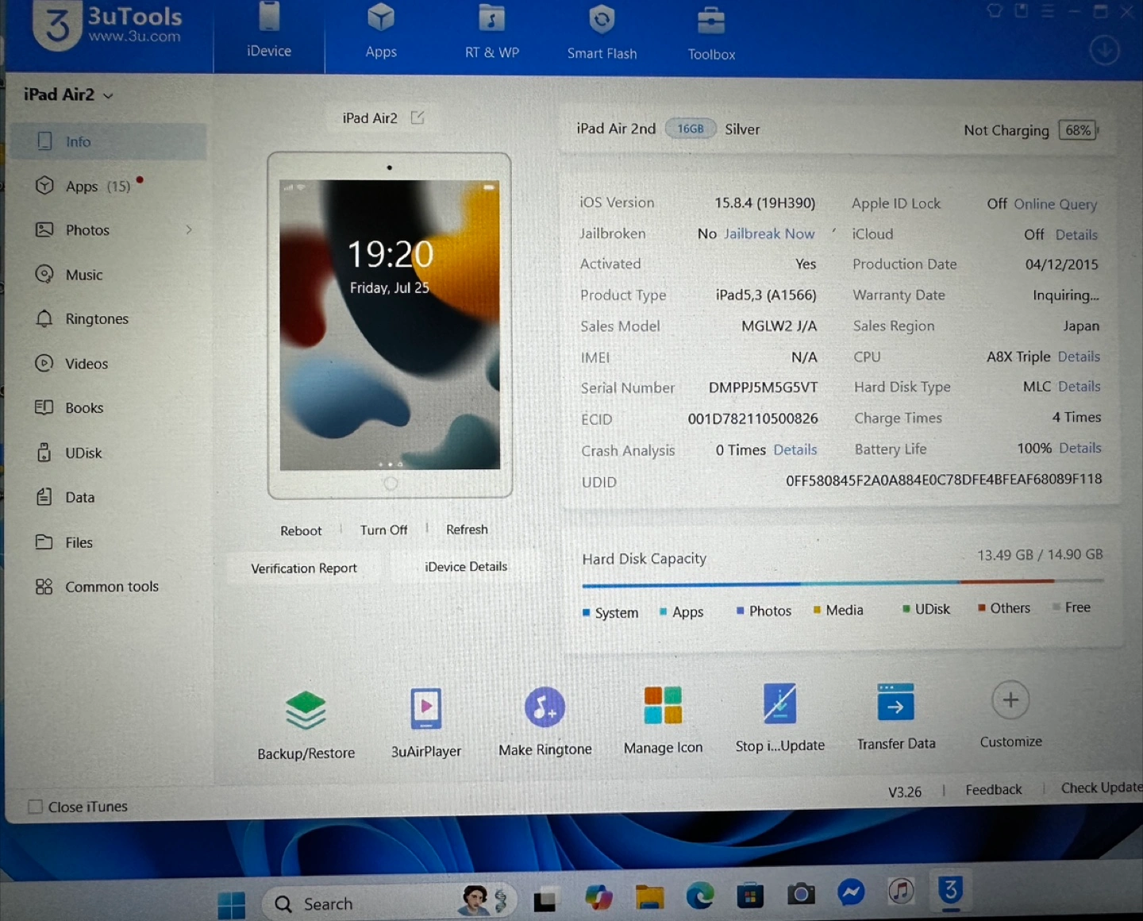
Task: Open iDevice Details
Action: pyautogui.click(x=466, y=566)
